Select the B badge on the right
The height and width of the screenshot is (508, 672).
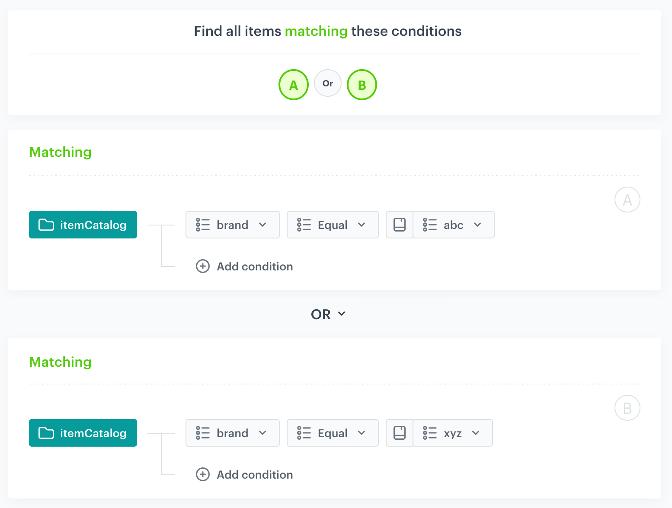click(x=627, y=407)
